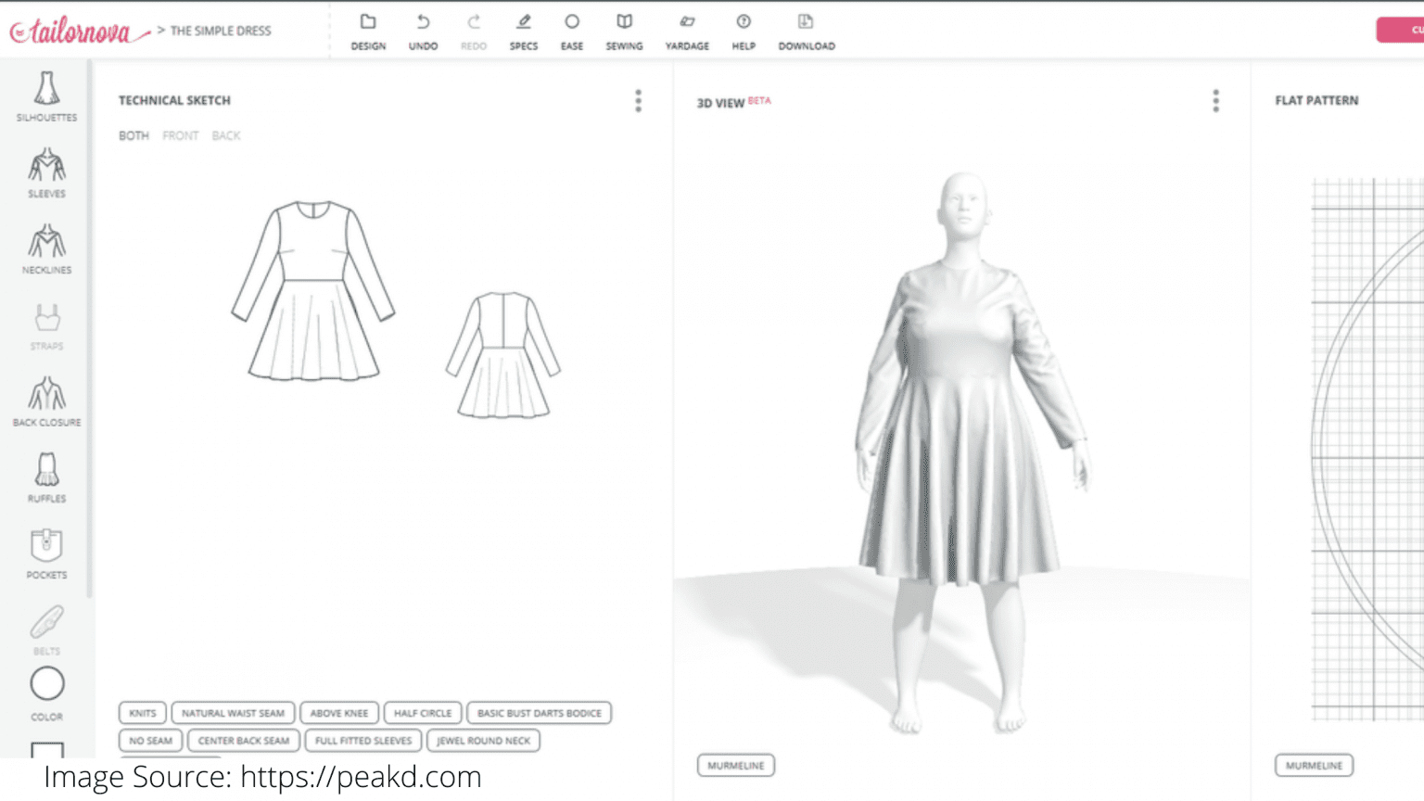Open the Ruffles options
1424x801 pixels.
coord(46,477)
